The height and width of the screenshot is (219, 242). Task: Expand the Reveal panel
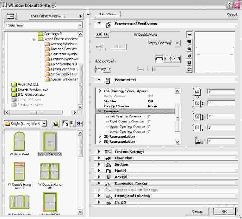tap(99, 177)
